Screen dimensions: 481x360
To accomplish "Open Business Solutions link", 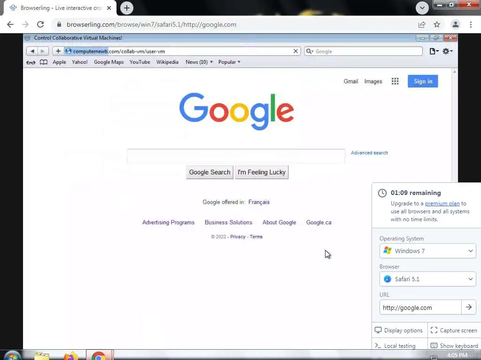I will 229,223.
